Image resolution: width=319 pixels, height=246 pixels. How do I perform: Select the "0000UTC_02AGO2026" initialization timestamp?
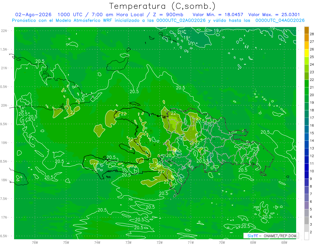(181, 20)
